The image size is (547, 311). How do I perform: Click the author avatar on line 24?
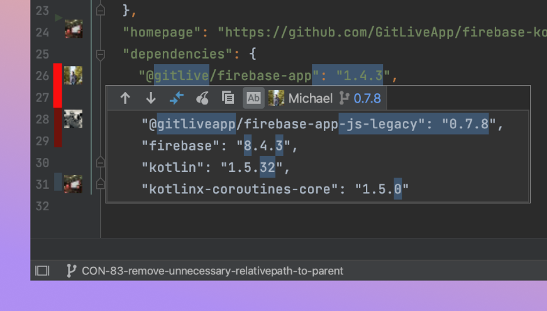pos(74,30)
